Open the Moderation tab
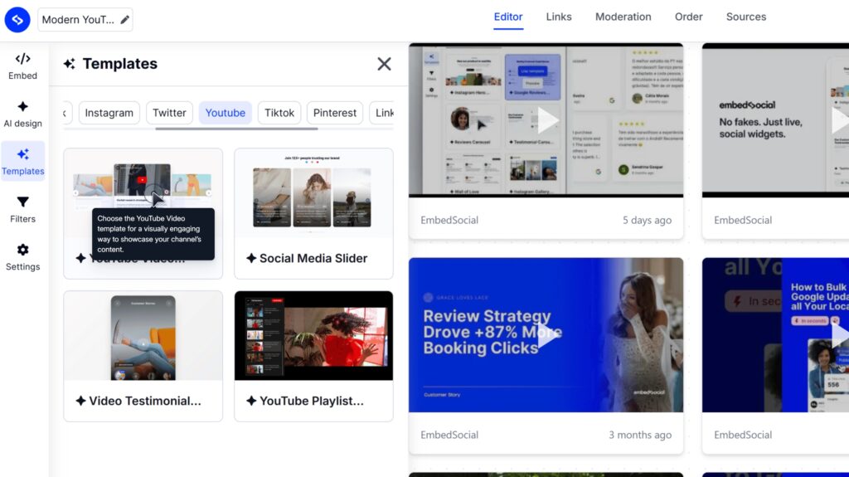Viewport: 849px width, 477px height. click(x=623, y=17)
